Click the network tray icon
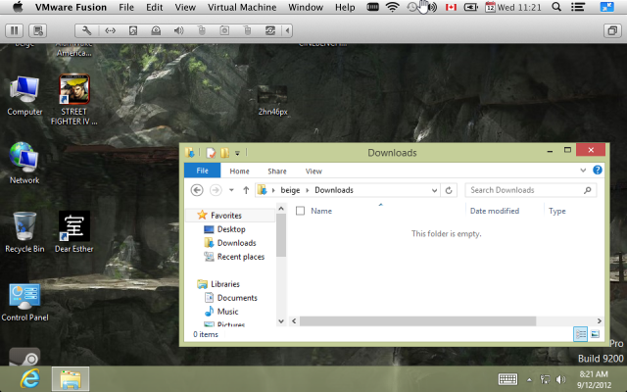This screenshot has height=392, width=627. tap(545, 379)
